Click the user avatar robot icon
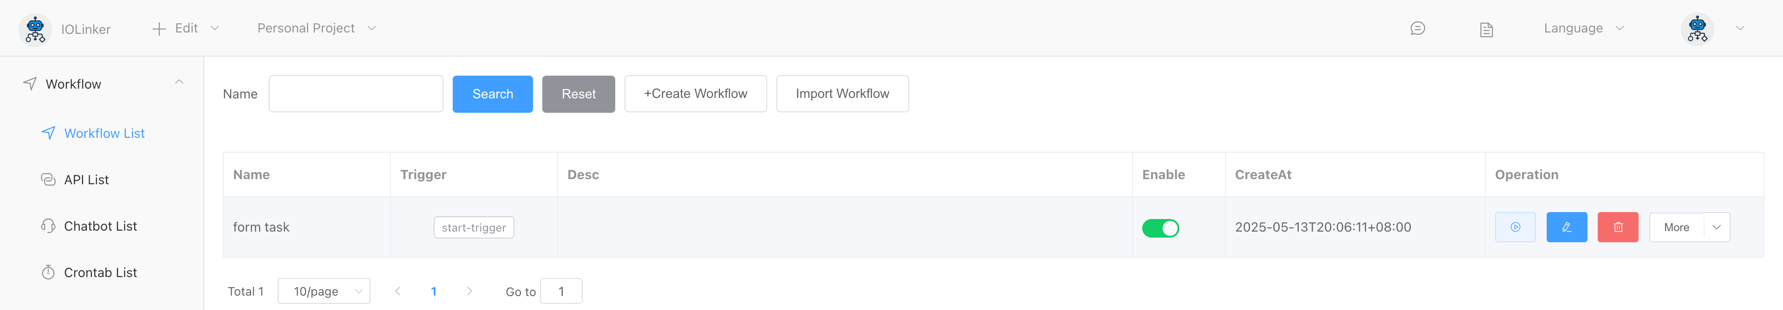 click(1697, 29)
